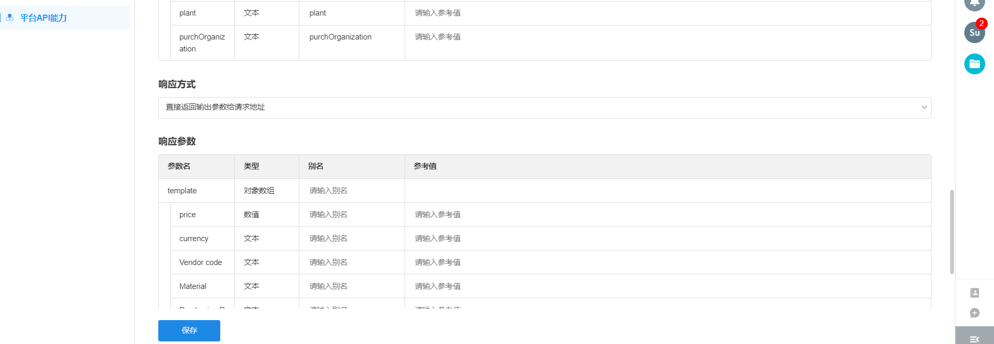
Task: Click reference value field for price
Action: pyautogui.click(x=666, y=215)
